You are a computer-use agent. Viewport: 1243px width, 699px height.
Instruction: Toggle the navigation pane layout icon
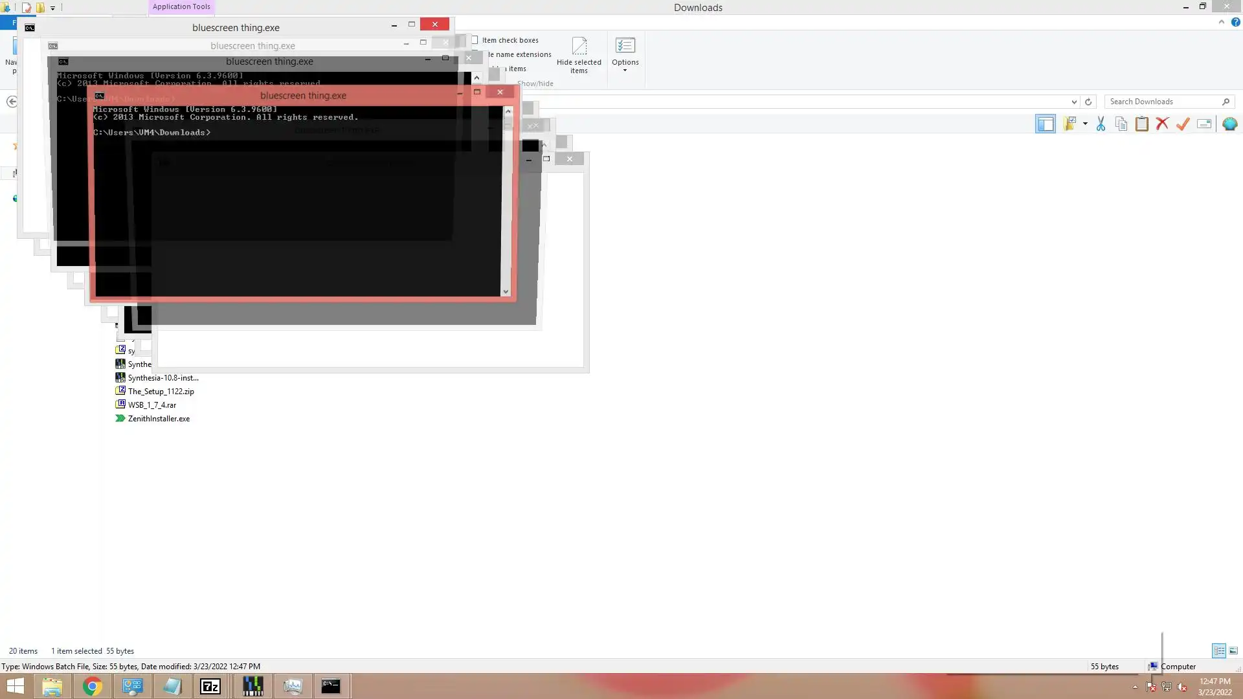click(1045, 124)
